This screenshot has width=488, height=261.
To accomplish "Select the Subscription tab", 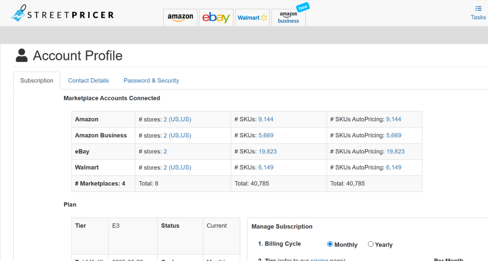I will (x=37, y=80).
